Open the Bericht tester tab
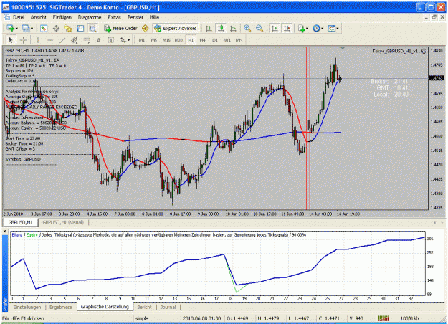Image resolution: width=448 pixels, height=324 pixels. coord(144,307)
